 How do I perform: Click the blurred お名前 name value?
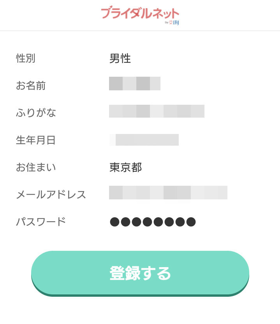point(135,83)
